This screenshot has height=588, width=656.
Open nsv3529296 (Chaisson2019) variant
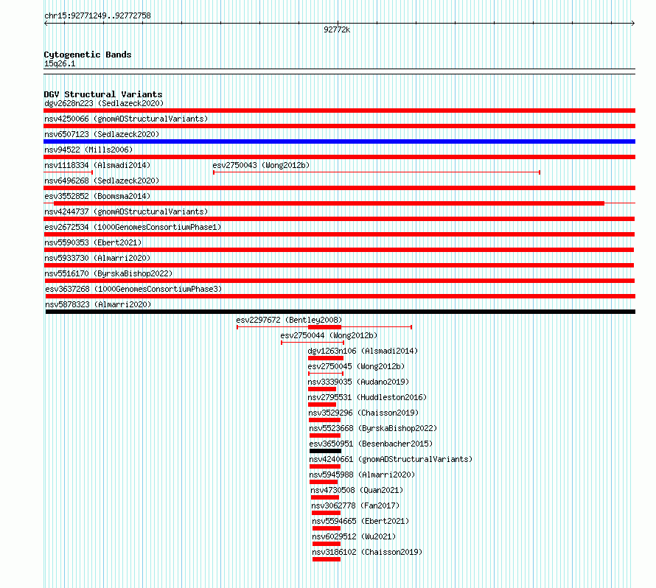[363, 413]
